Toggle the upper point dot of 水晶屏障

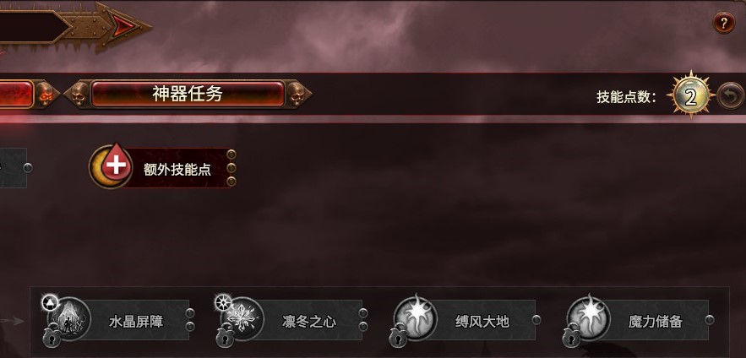(190, 313)
